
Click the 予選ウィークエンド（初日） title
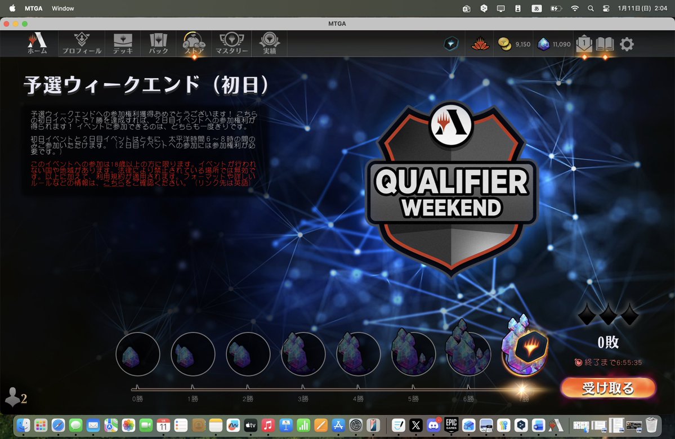(x=146, y=85)
